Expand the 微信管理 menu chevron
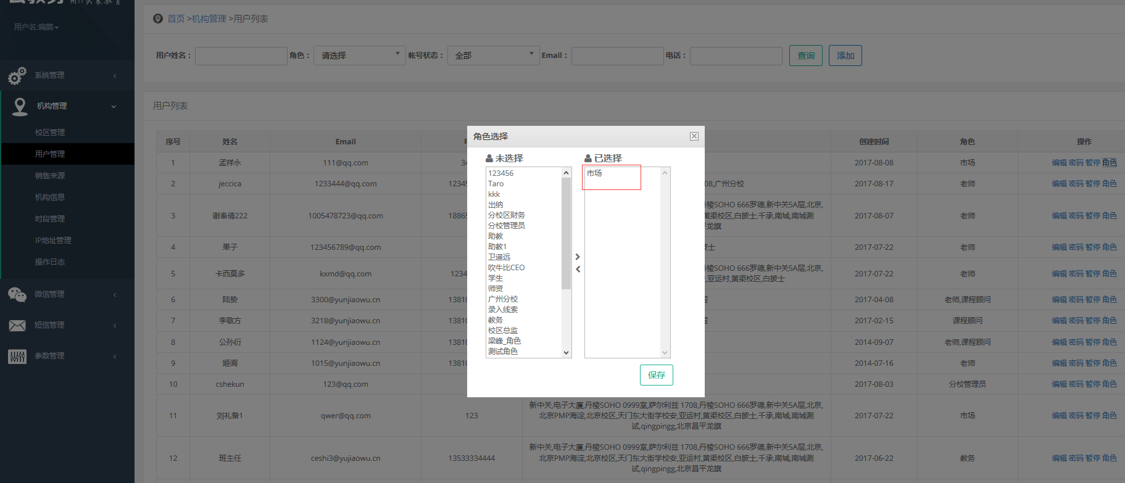Viewport: 1125px width, 483px height. [x=115, y=294]
